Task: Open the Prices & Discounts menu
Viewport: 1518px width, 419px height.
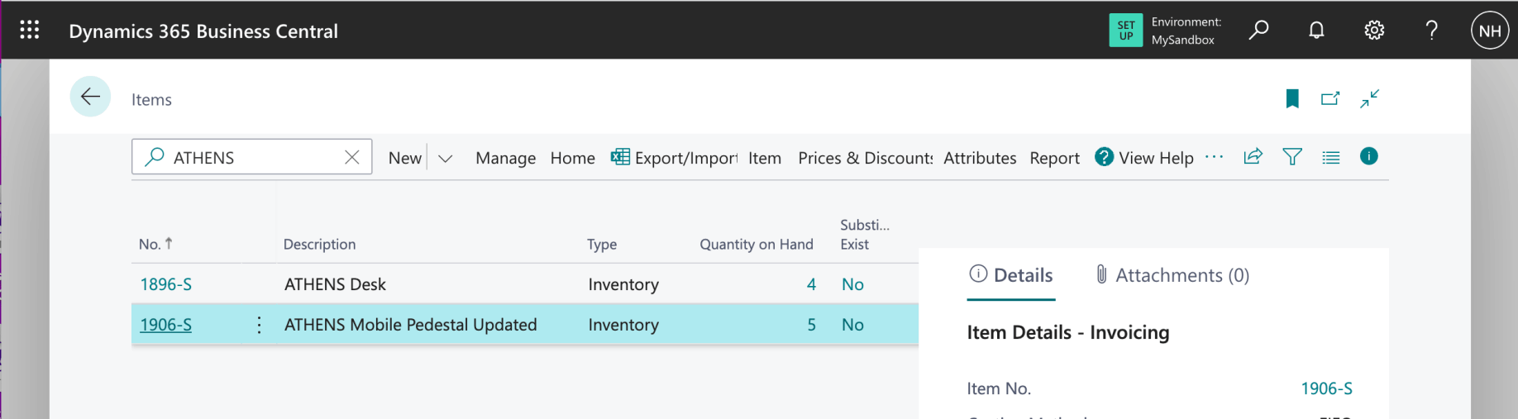Action: [865, 158]
